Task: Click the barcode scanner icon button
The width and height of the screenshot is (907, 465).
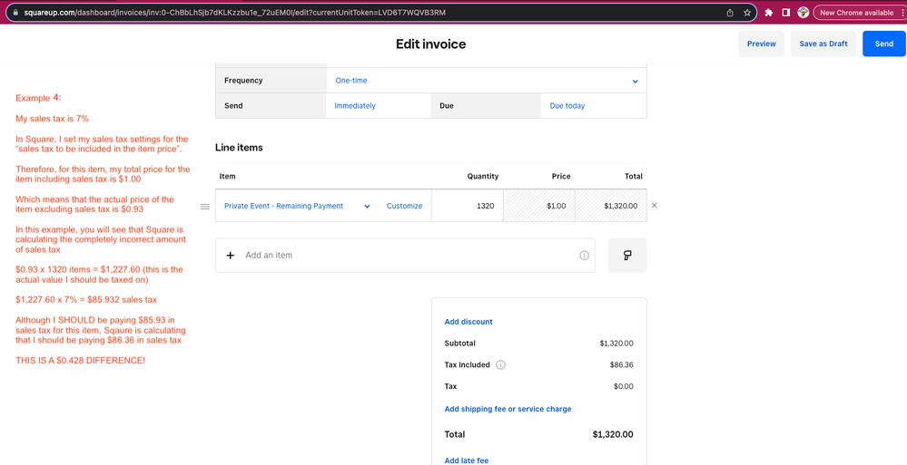Action: click(x=627, y=256)
